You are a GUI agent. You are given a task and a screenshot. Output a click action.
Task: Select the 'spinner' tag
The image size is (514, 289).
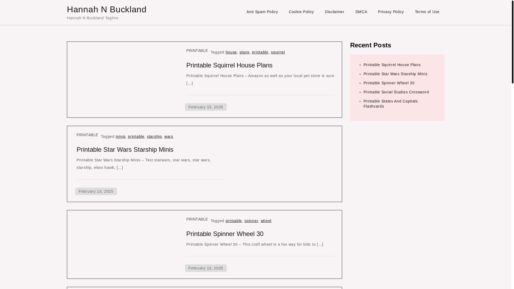(251, 221)
